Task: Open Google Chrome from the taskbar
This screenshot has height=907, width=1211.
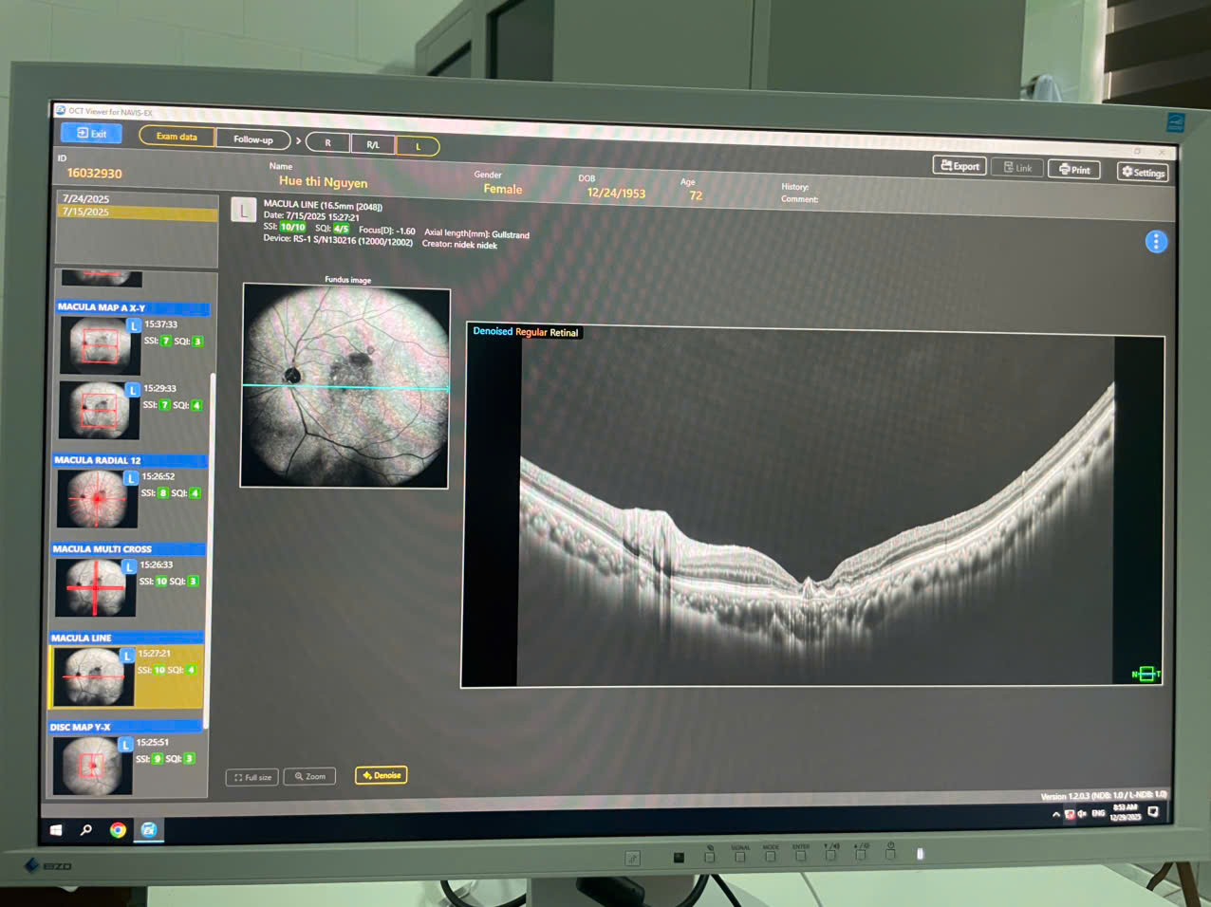Action: click(x=118, y=830)
